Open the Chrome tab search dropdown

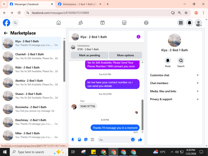point(4,4)
